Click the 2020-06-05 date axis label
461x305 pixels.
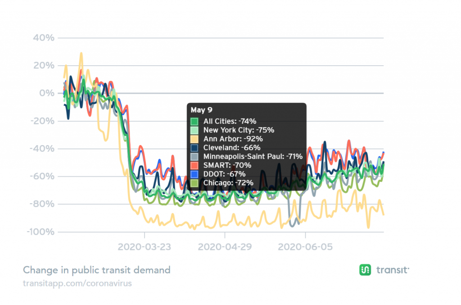[x=305, y=247]
